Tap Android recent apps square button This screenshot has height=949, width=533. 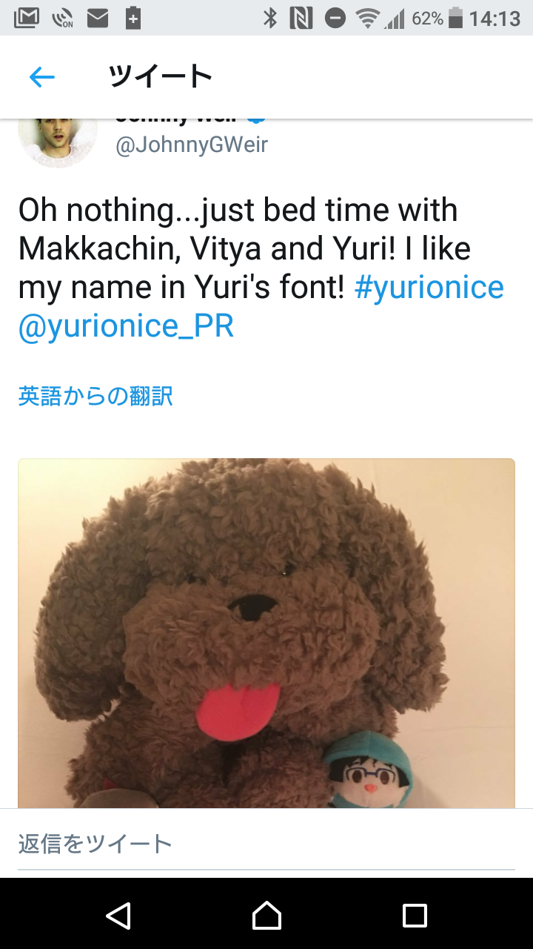[x=415, y=915]
